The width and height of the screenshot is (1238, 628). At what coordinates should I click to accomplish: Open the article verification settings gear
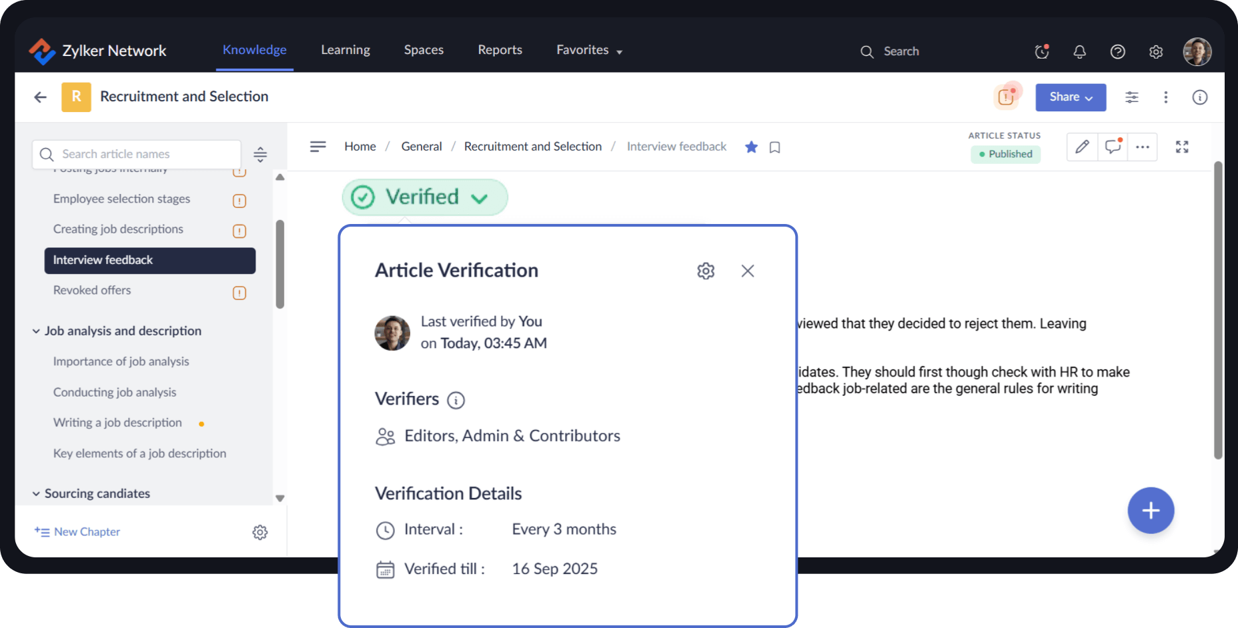pyautogui.click(x=705, y=271)
